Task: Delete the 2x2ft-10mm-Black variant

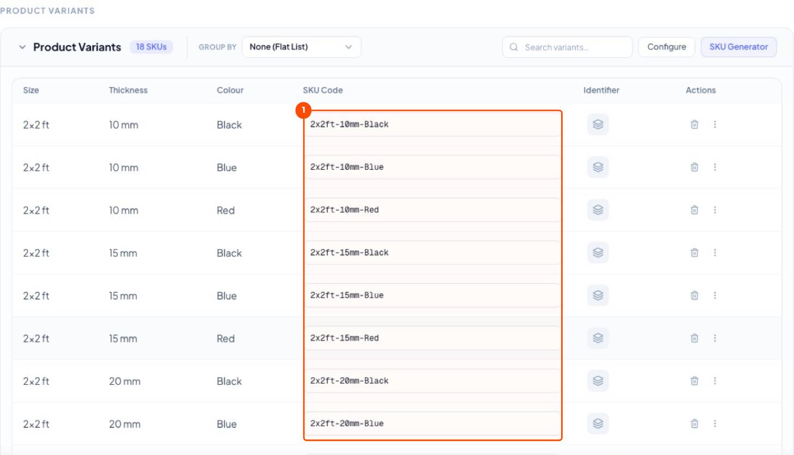Action: tap(694, 125)
